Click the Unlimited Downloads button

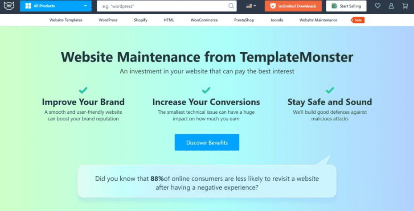(293, 6)
